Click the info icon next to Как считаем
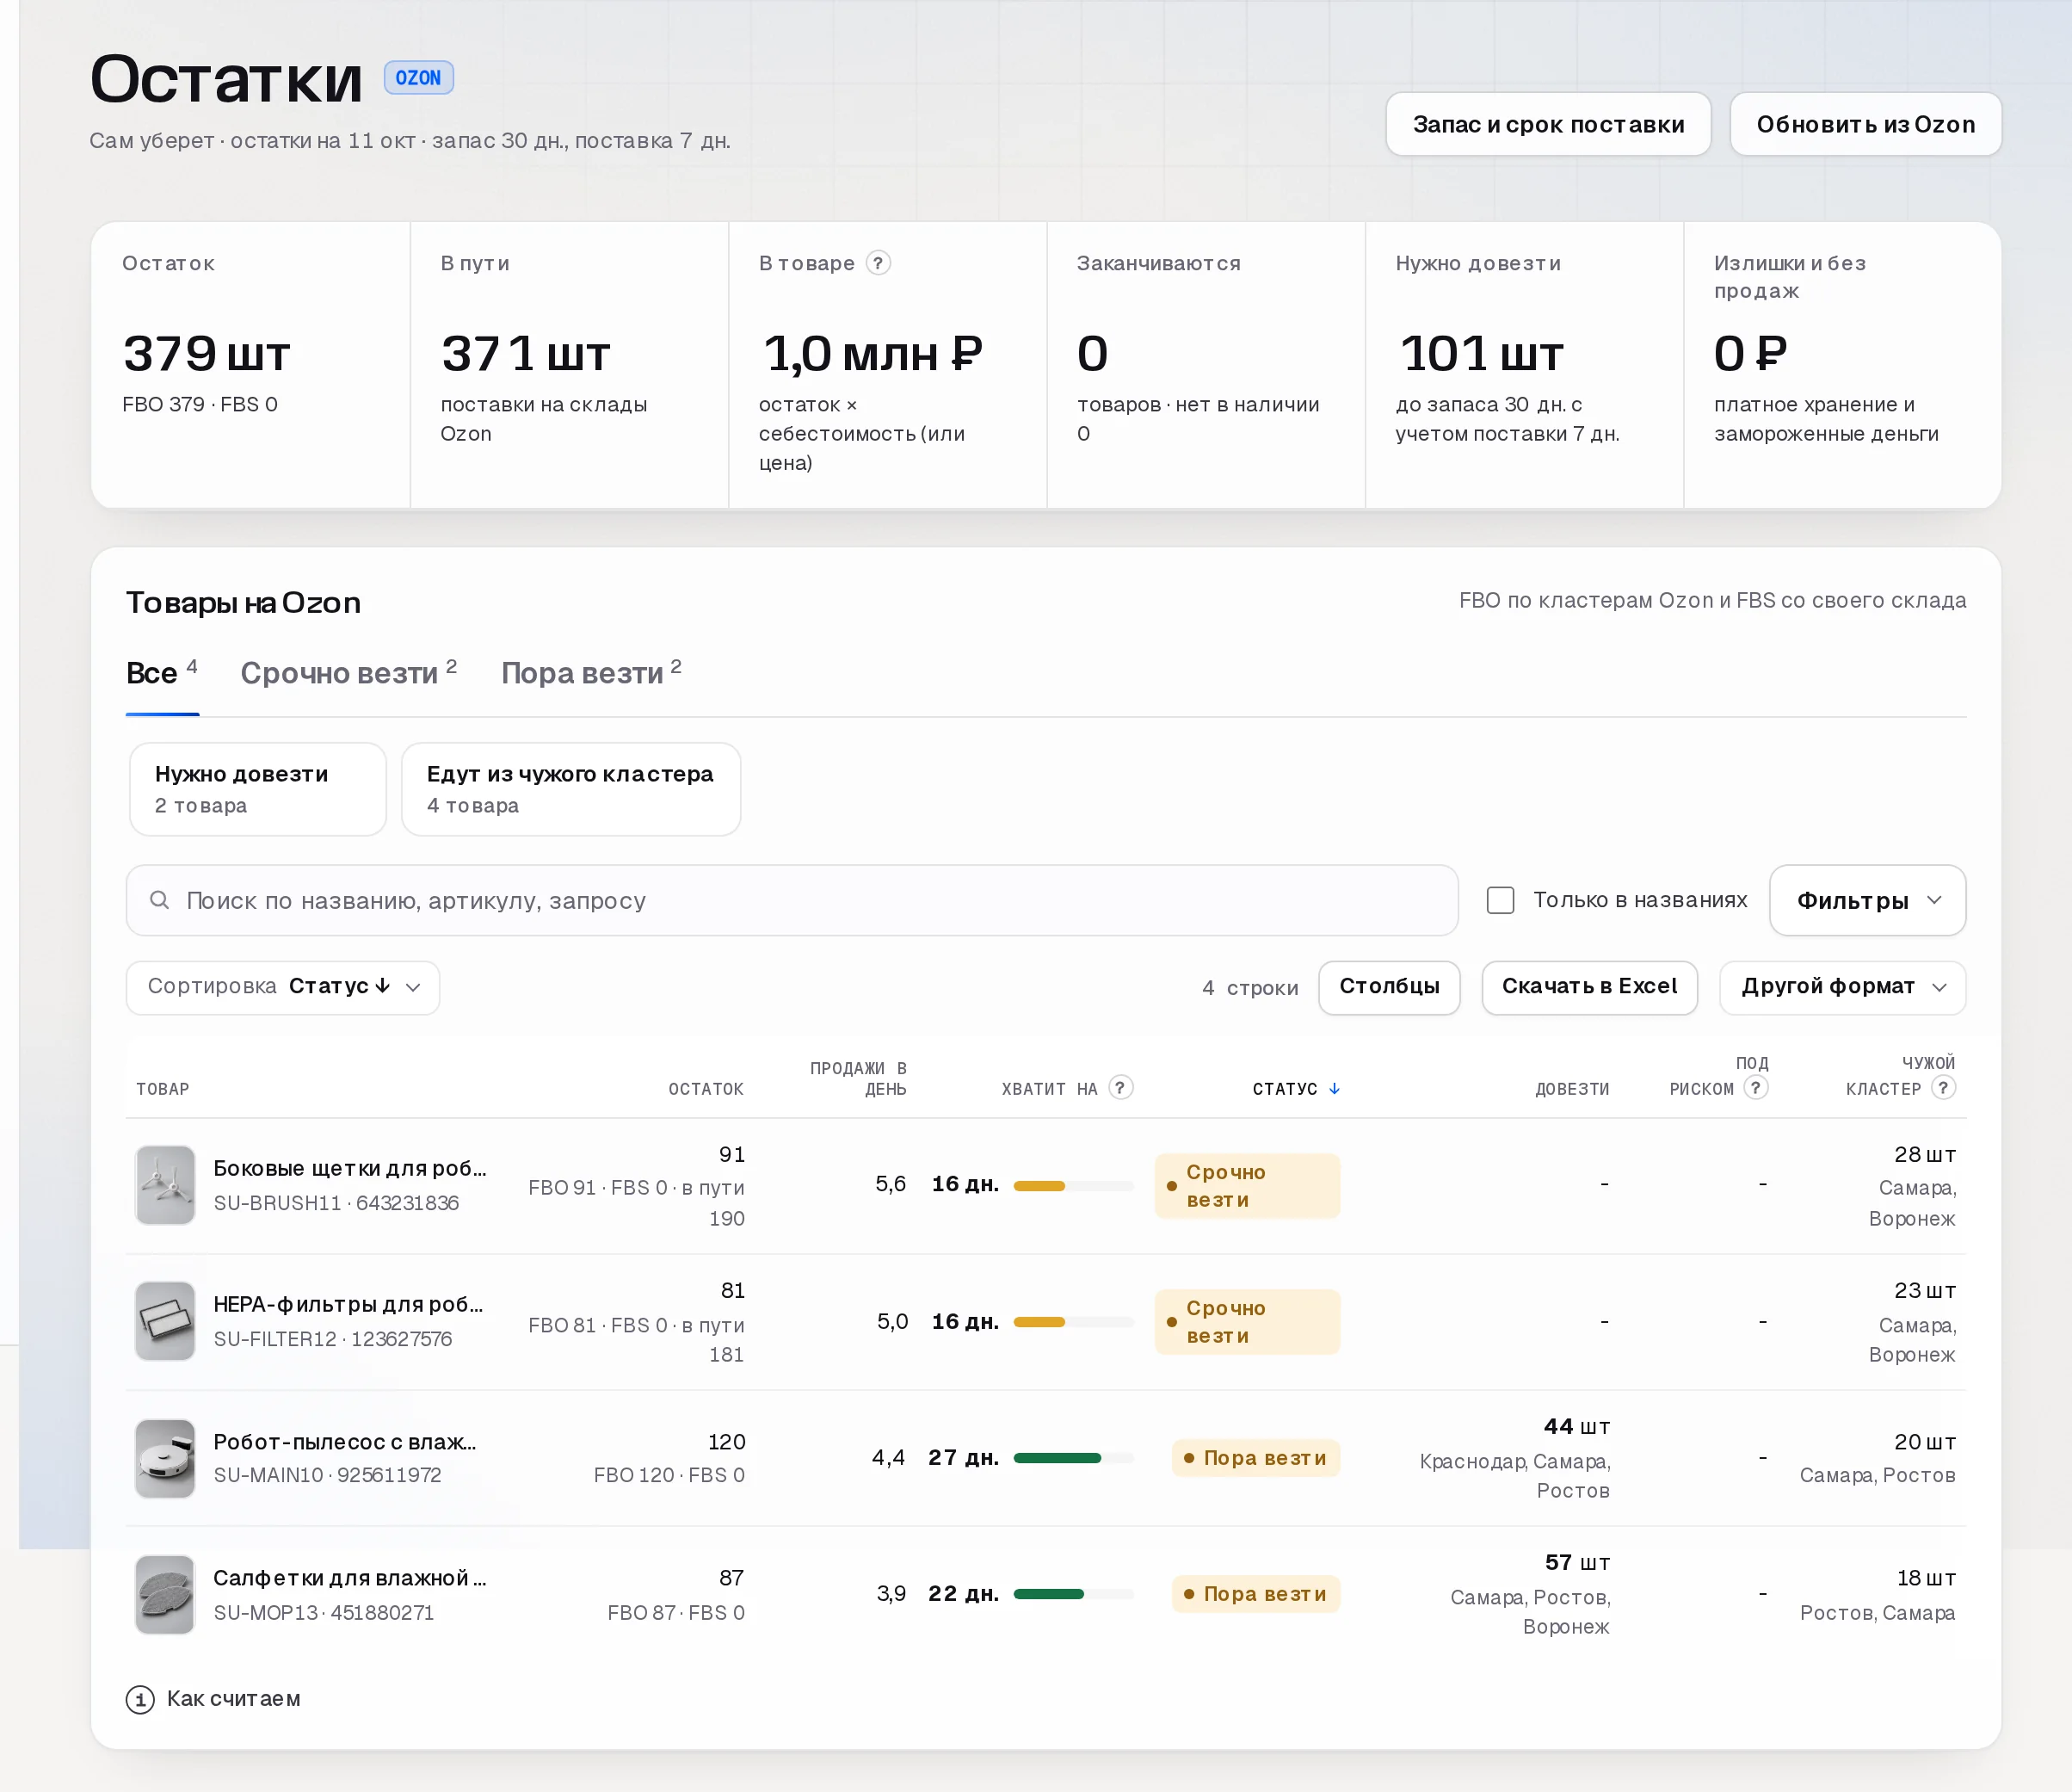This screenshot has height=1792, width=2072. (x=140, y=1699)
